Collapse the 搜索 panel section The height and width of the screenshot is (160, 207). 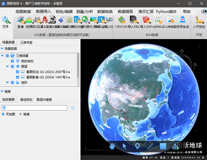point(2,92)
